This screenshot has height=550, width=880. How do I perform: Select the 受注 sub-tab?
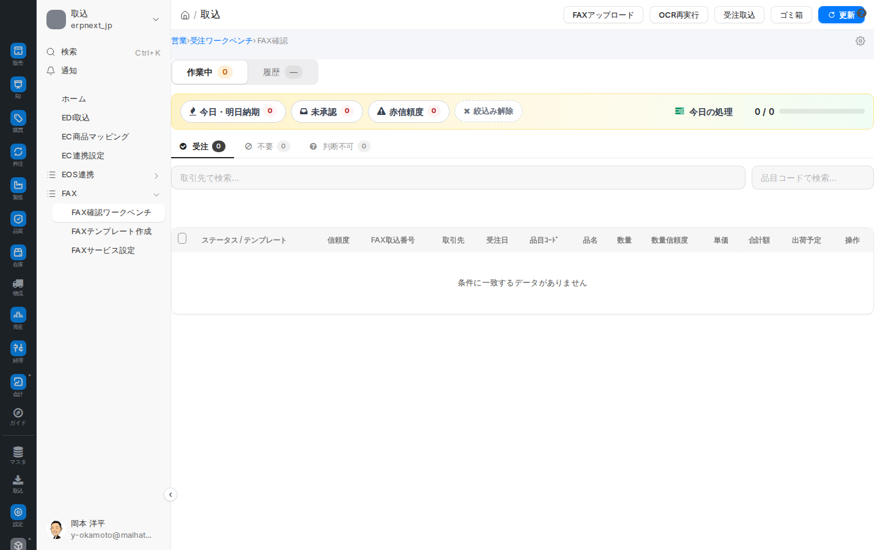pyautogui.click(x=202, y=147)
